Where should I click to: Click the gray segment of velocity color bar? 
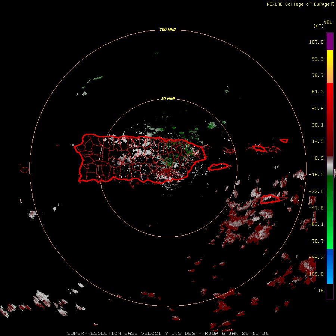pyautogui.click(x=330, y=166)
